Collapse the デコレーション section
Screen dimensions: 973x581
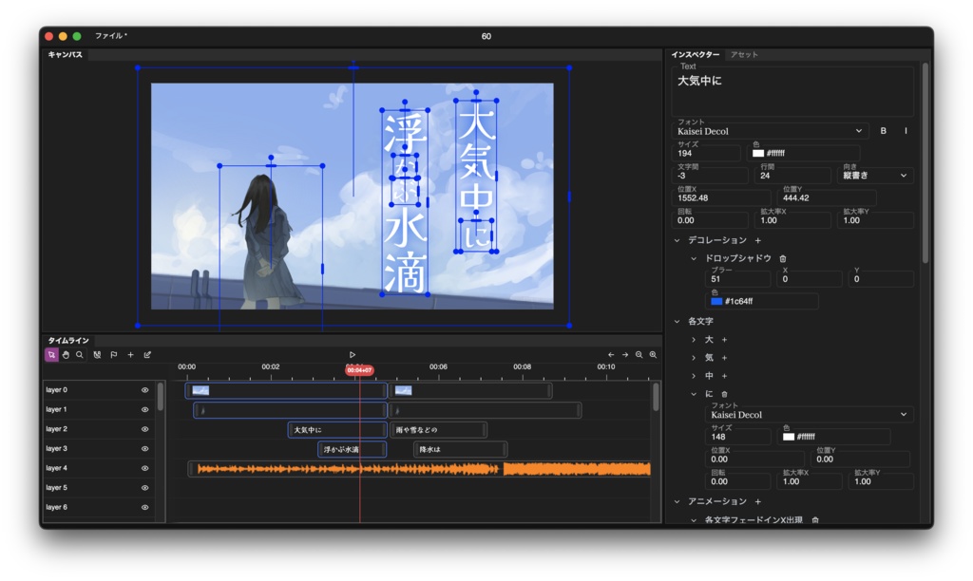click(x=677, y=240)
